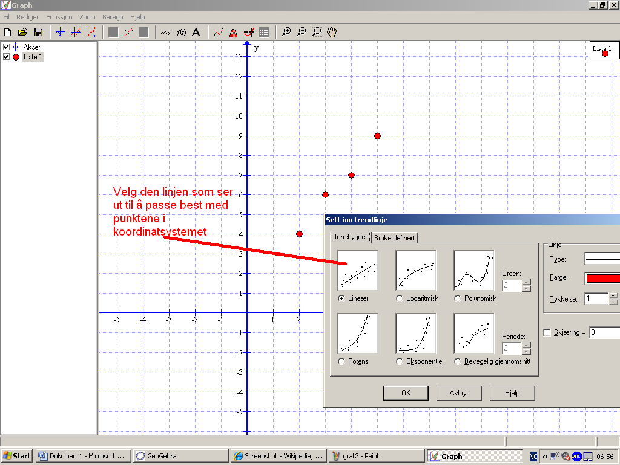
Task: Click the zoom out magnifier icon
Action: [x=301, y=32]
